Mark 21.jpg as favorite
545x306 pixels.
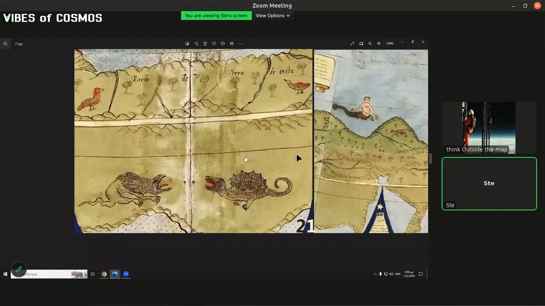coord(214,43)
